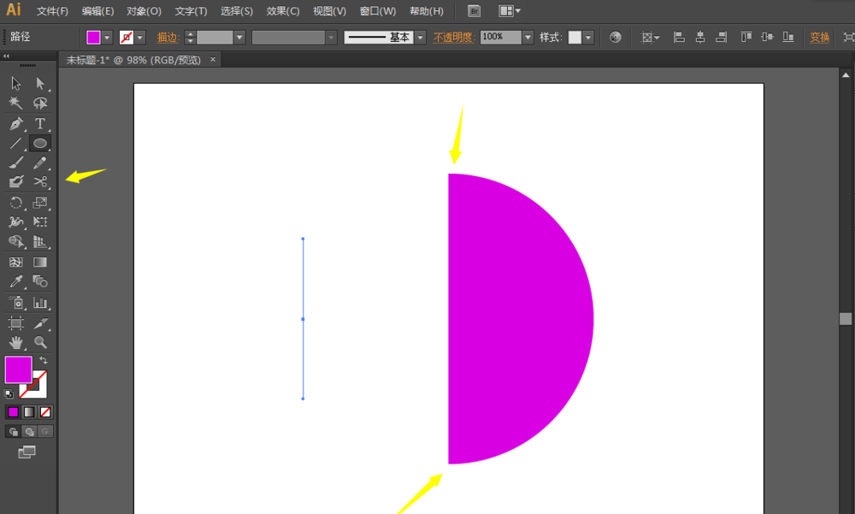The width and height of the screenshot is (855, 514).
Task: Open the fill color dropdown arrow
Action: [108, 38]
